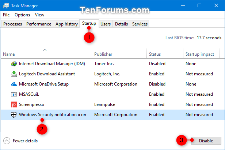
Task: Click the red Screenpresso icon
Action: tap(14, 104)
